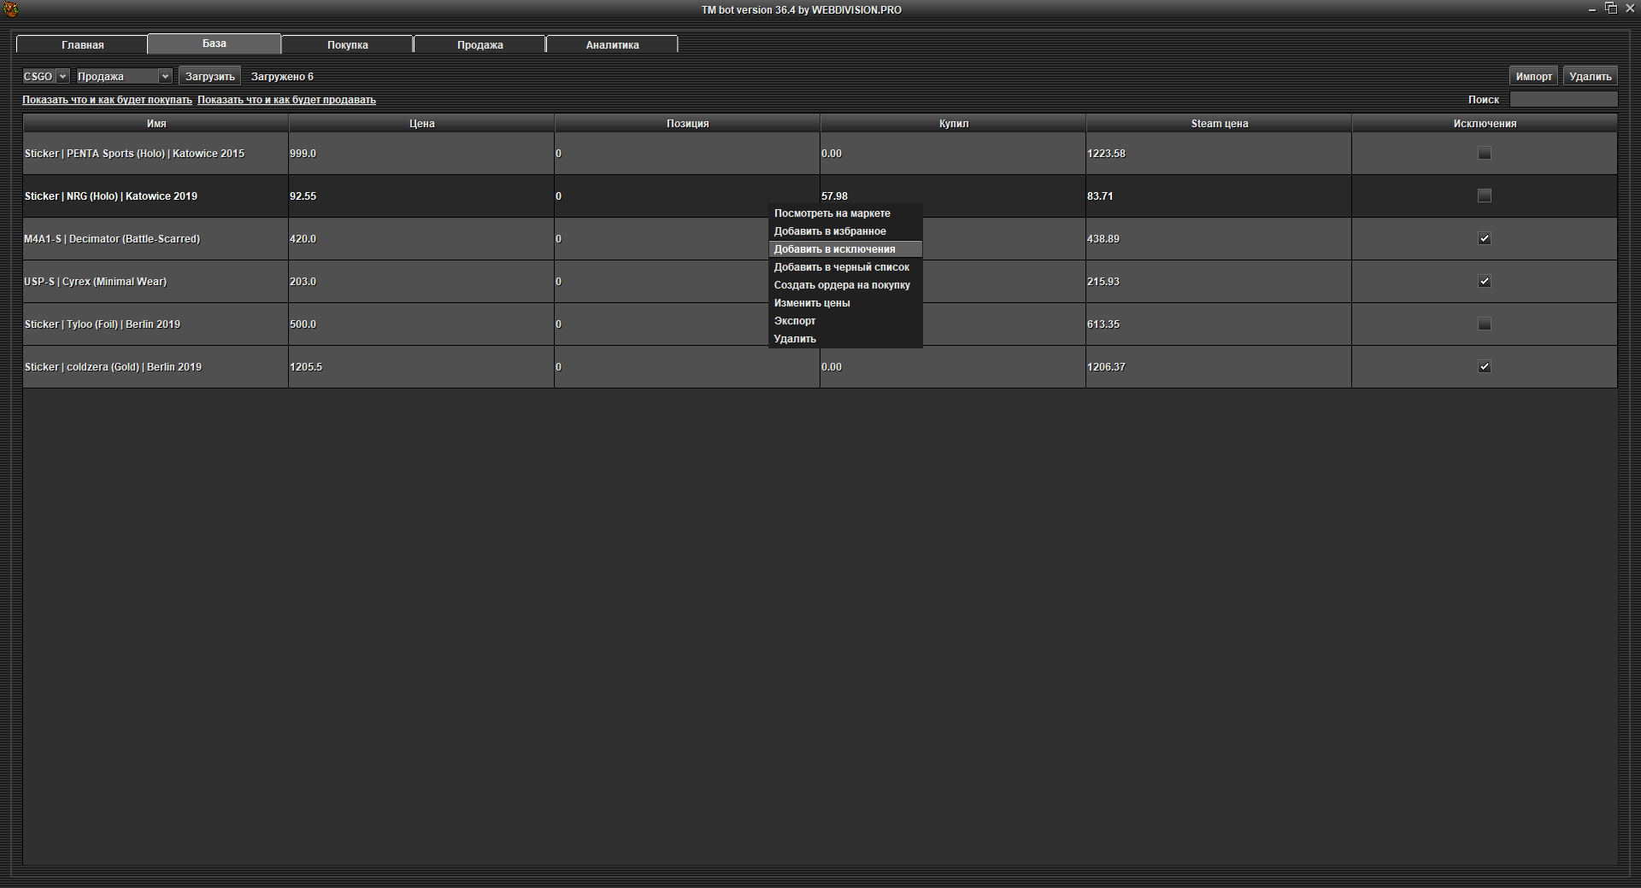Screen dimensions: 1641x888
Task: Minimize the TM bot window
Action: coord(1591,9)
